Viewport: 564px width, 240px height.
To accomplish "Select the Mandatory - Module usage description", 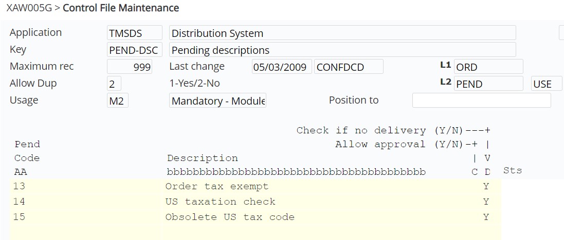I will [217, 101].
